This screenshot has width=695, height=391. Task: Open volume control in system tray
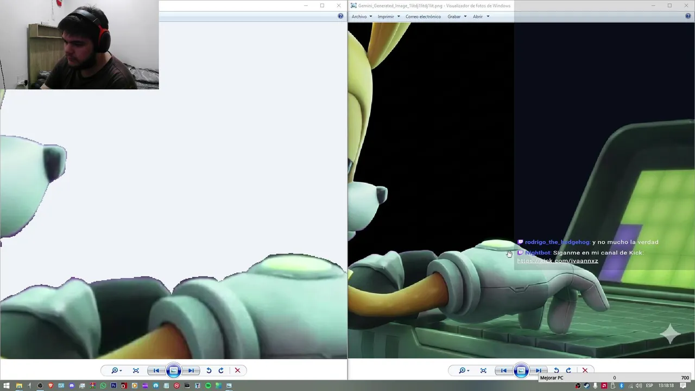click(x=639, y=386)
